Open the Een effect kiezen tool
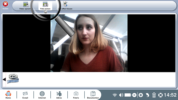This screenshot has width=178, height=100. coord(65,6)
